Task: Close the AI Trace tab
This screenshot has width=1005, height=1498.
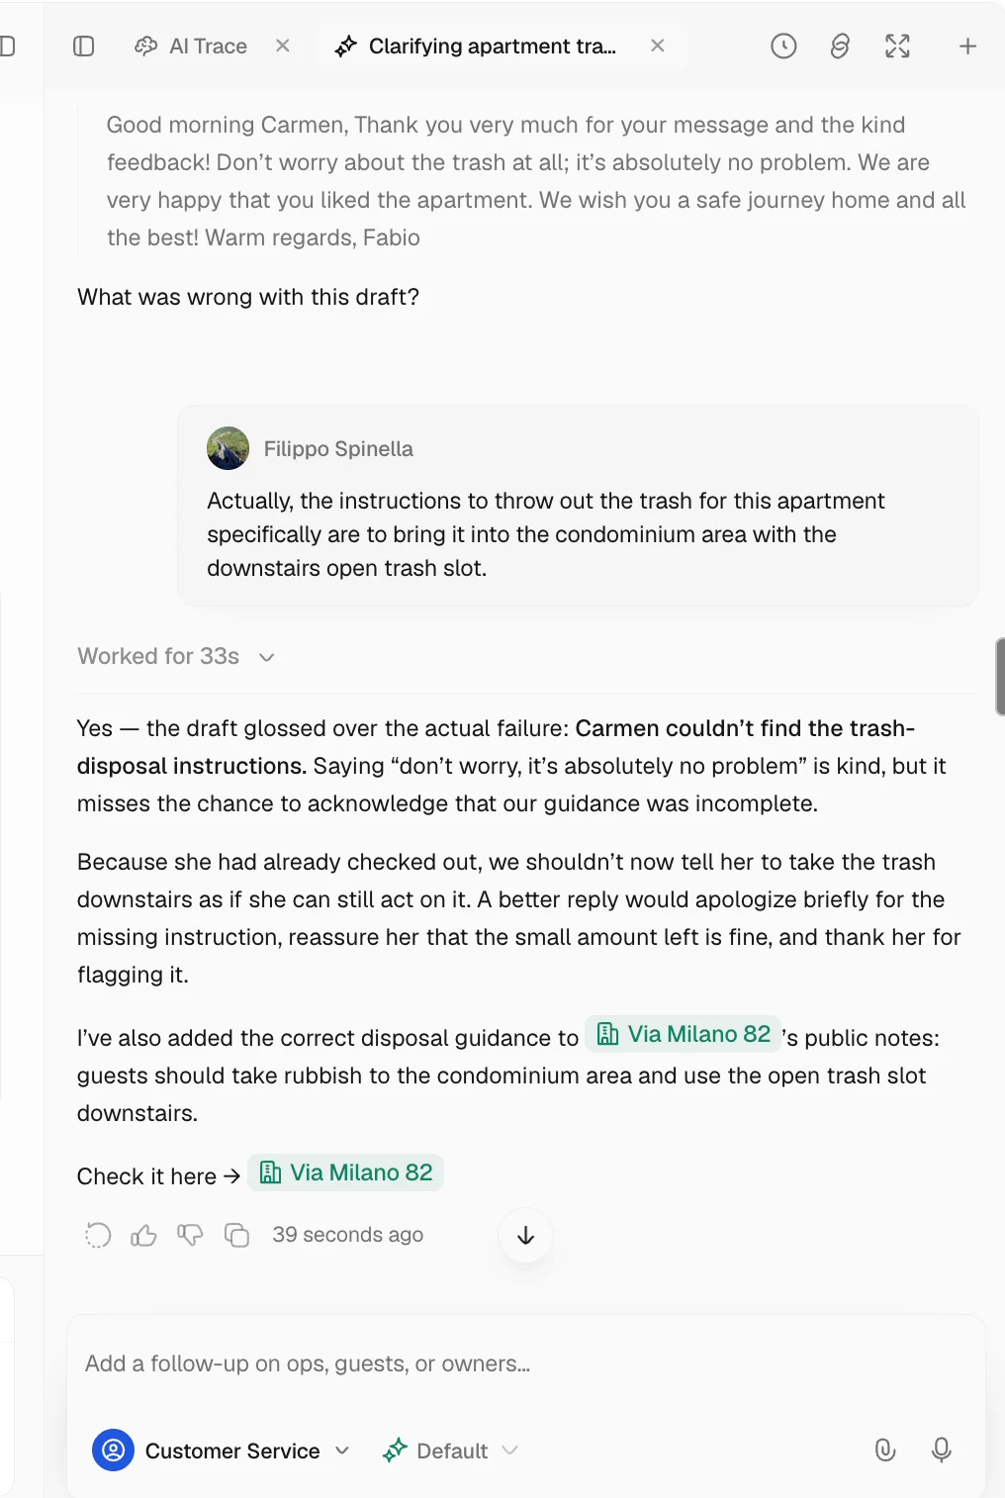Action: [x=283, y=46]
